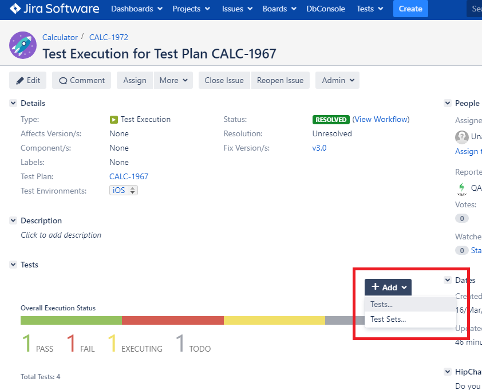This screenshot has height=390, width=482.
Task: Collapse the Description section
Action: coord(13,220)
